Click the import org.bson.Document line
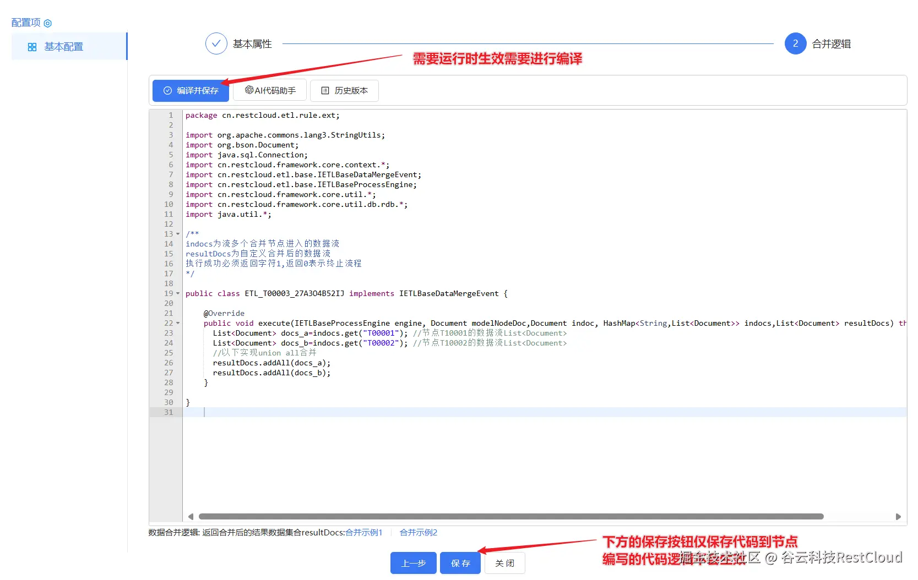 (x=242, y=145)
